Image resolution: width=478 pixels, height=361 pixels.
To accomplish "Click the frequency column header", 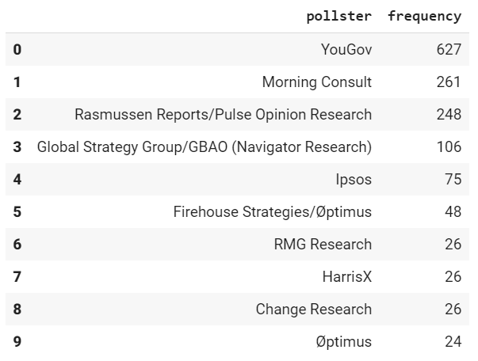I will (424, 16).
